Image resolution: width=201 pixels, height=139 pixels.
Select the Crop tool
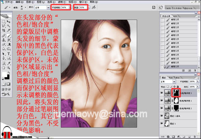4,30
